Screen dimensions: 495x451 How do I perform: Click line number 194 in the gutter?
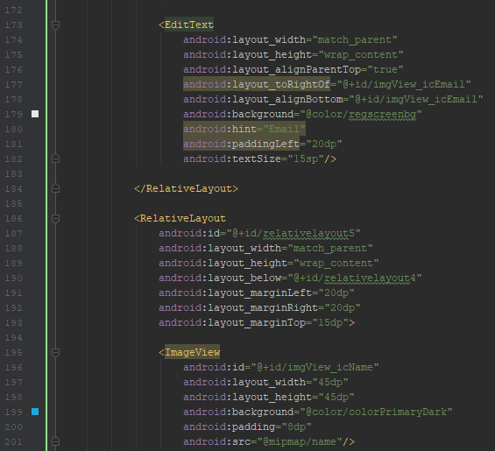tap(13, 337)
